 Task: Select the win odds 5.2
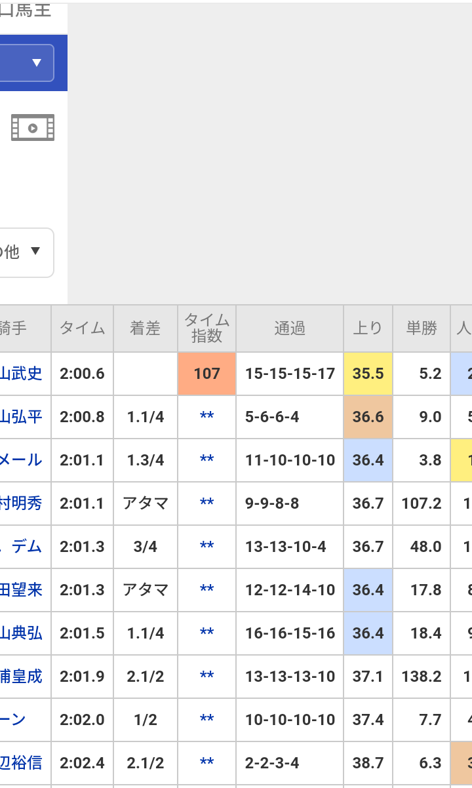tap(430, 374)
